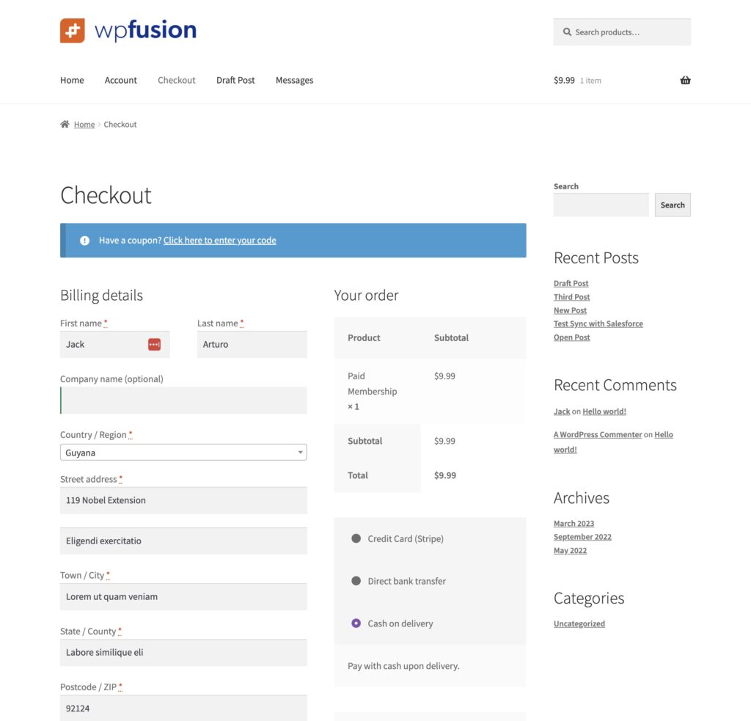Click the wpfusion orange logo icon

point(73,31)
